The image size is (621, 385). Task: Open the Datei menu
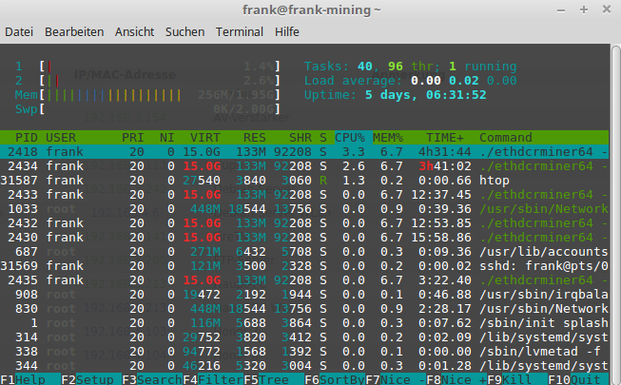coord(19,31)
